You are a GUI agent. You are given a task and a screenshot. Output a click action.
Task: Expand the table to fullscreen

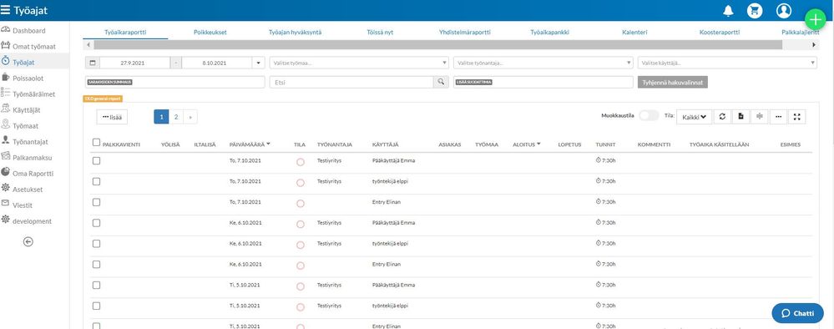pos(796,117)
